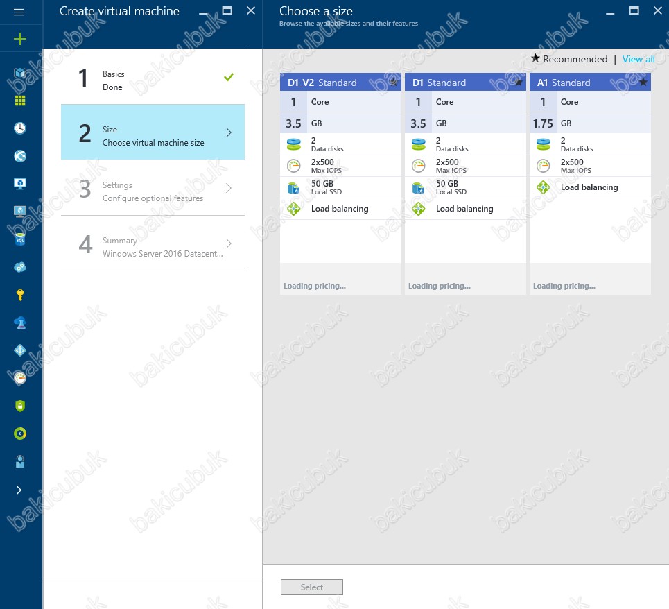Click 1 Core row in D1 Standard card
The width and height of the screenshot is (669, 609).
tap(465, 101)
